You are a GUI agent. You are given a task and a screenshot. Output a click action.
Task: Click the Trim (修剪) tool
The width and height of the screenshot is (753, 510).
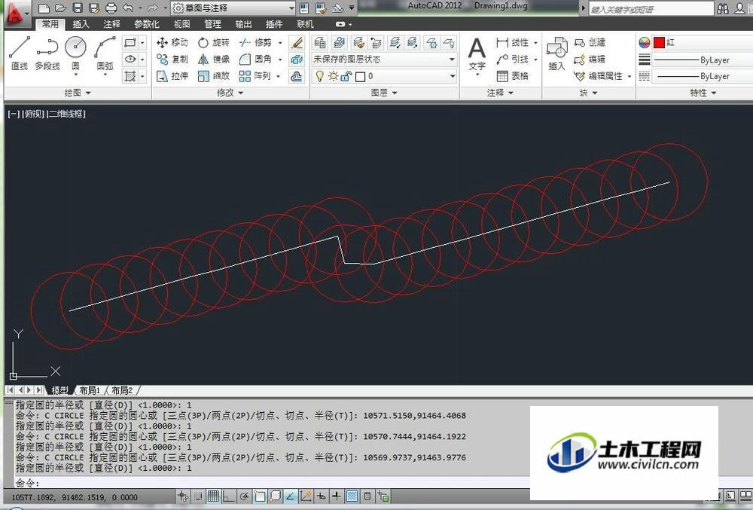pos(255,43)
